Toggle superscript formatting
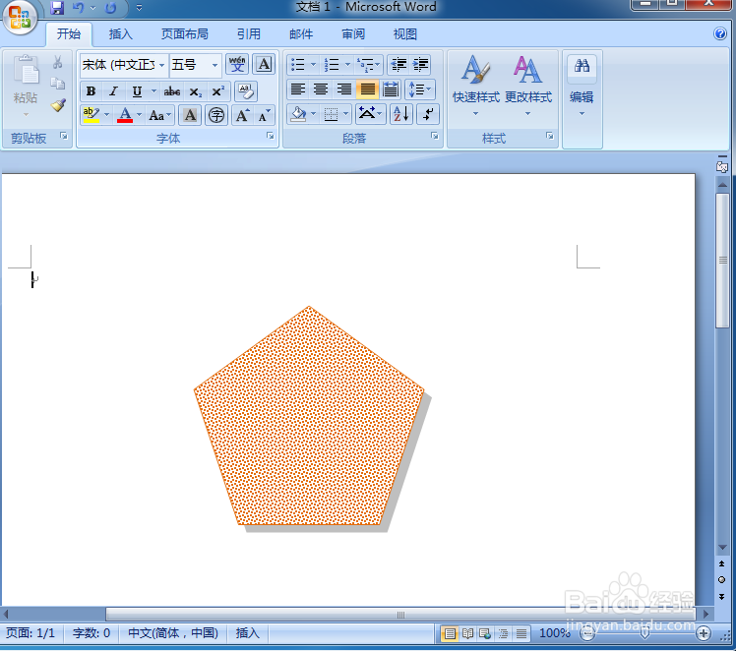The width and height of the screenshot is (736, 651). click(x=217, y=91)
